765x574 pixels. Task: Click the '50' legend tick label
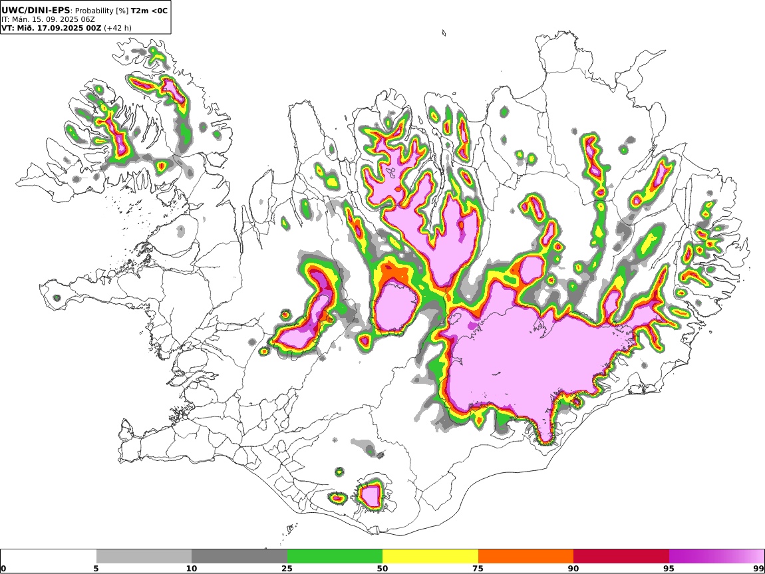pos(382,568)
